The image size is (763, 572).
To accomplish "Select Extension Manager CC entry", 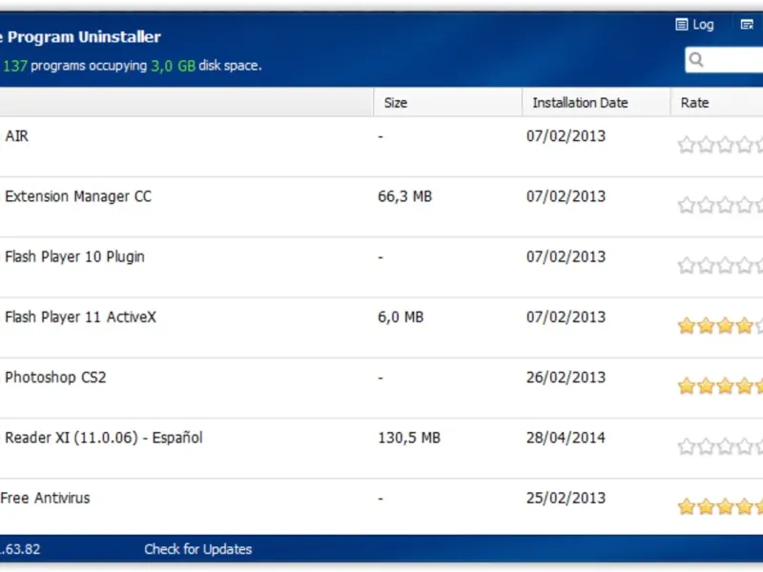I will (x=381, y=207).
